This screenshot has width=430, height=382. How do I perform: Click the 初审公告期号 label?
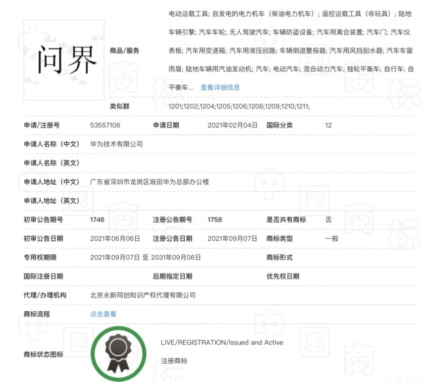click(43, 220)
